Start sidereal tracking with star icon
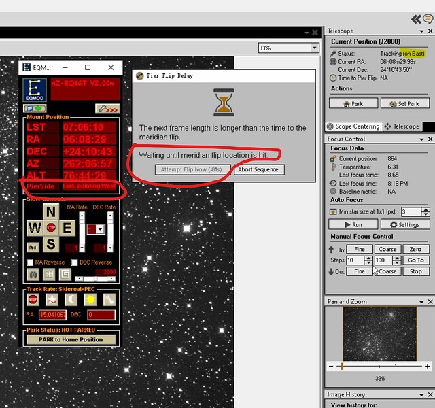435x408 pixels. pyautogui.click(x=51, y=300)
